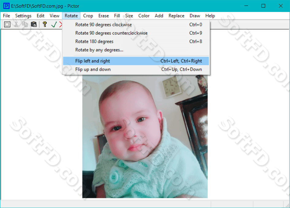Click the yellow question mark help icon
Screen dimensions: 290x208
44,25
